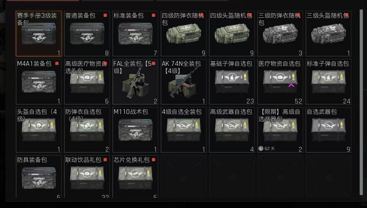This screenshot has width=367, height=208.
Task: Choose the 联动饮品礼包 gift box
Action: pyautogui.click(x=87, y=176)
